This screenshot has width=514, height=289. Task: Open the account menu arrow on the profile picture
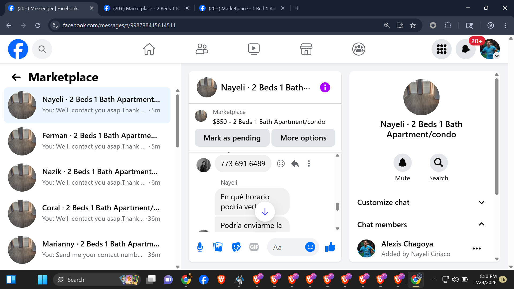(x=497, y=56)
